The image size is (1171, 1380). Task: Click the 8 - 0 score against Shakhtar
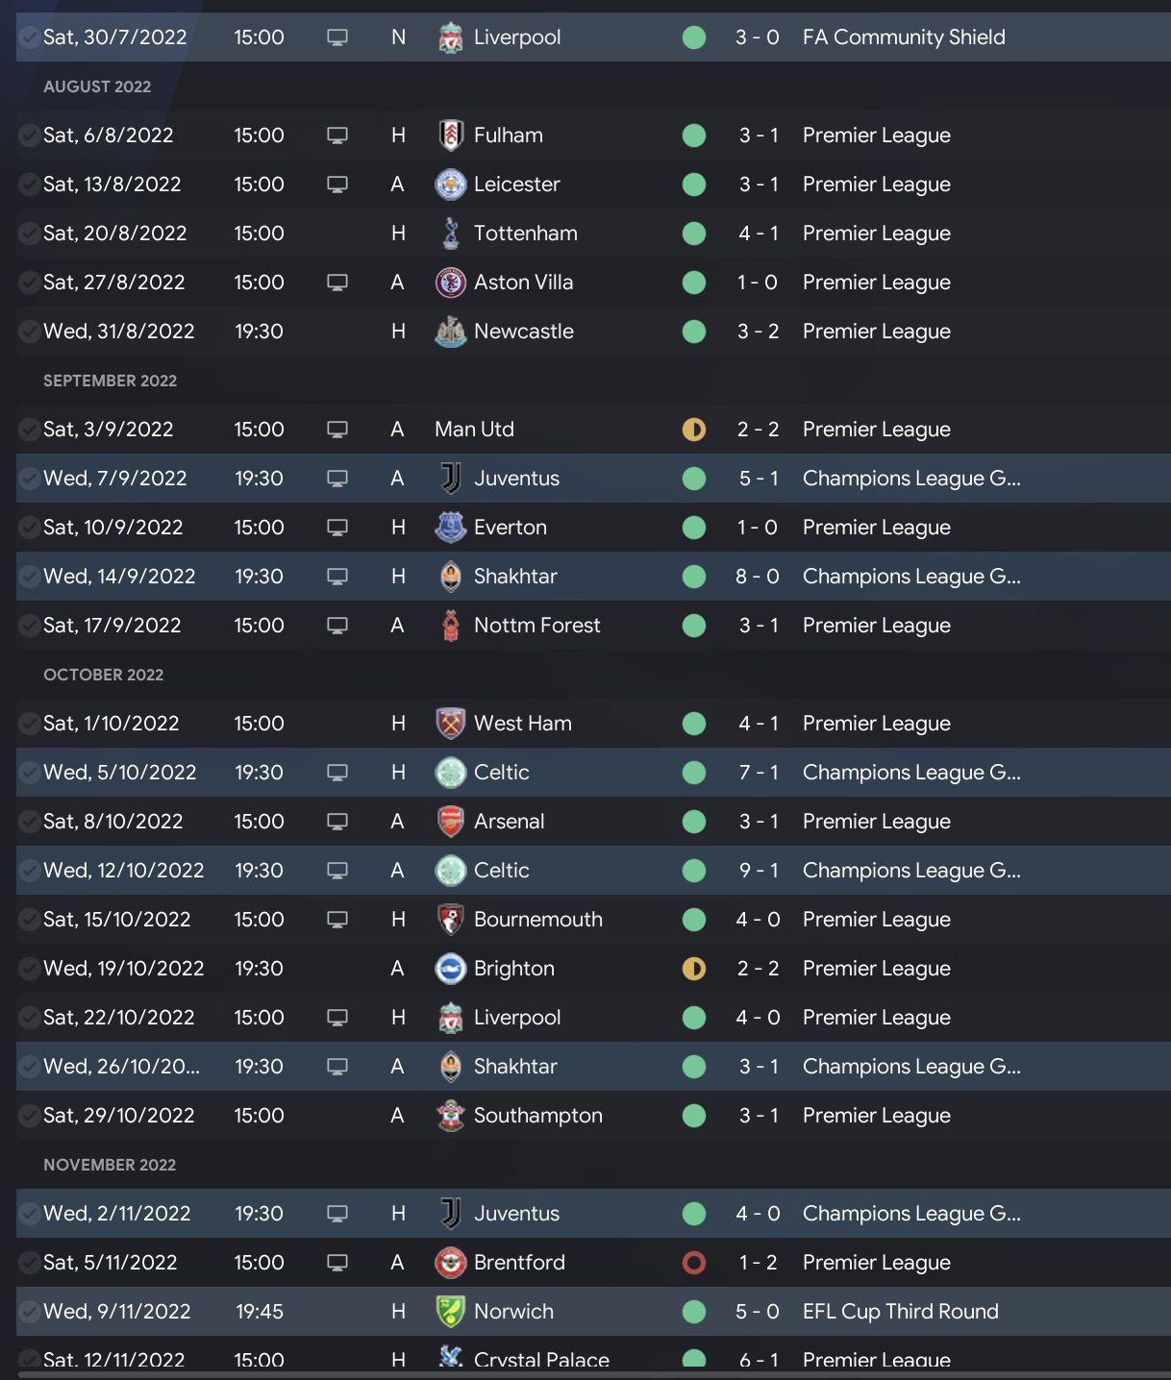[758, 577]
